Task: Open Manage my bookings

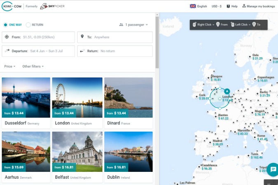Action: pos(259,6)
